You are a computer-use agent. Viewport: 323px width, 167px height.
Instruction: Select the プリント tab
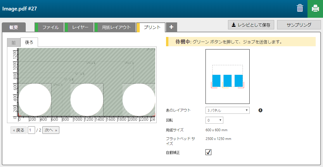coord(152,27)
